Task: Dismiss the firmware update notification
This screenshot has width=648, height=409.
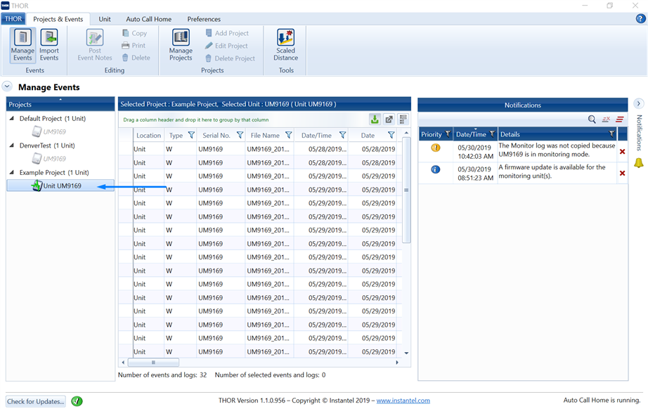Action: pos(622,173)
